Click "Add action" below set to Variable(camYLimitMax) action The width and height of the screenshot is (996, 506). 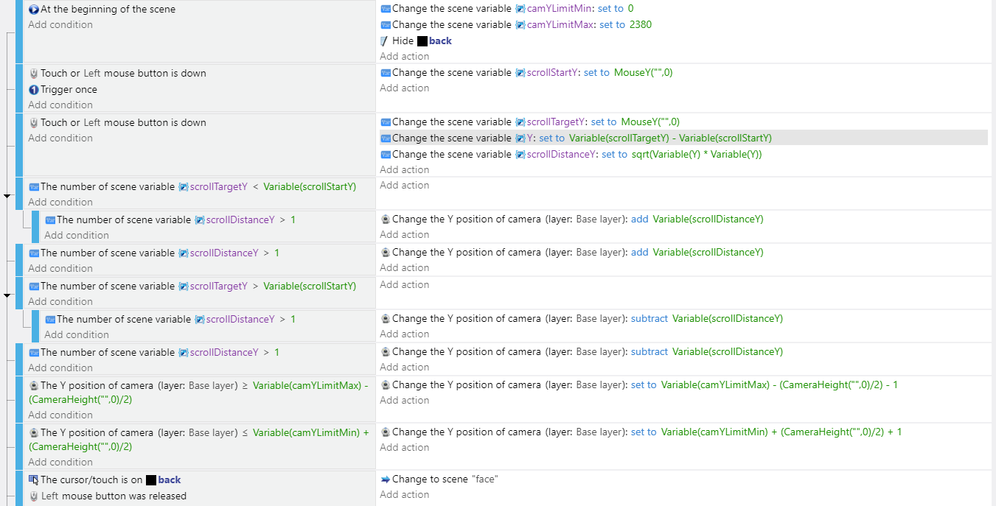pyautogui.click(x=405, y=400)
